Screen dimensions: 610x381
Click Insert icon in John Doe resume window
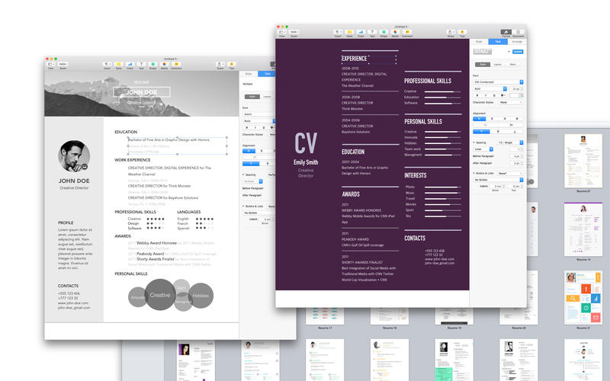[107, 64]
